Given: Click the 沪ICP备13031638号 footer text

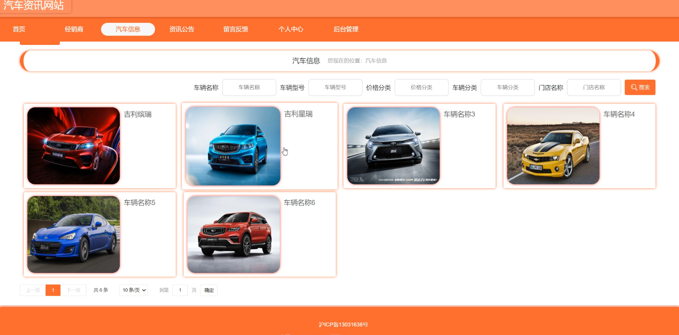Looking at the screenshot, I should click(x=344, y=325).
